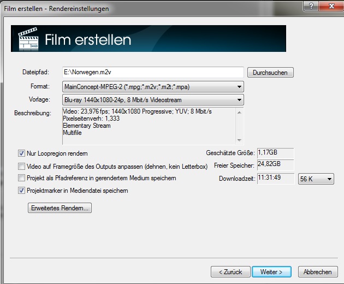This screenshot has height=284, width=344.
Task: Open Erweitertes Rendern settings
Action: coord(60,208)
